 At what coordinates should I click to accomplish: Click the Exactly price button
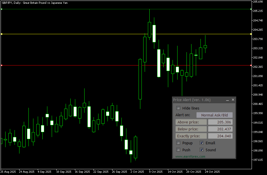coord(191,136)
